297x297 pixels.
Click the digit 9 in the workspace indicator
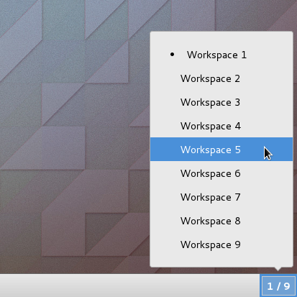coord(287,286)
